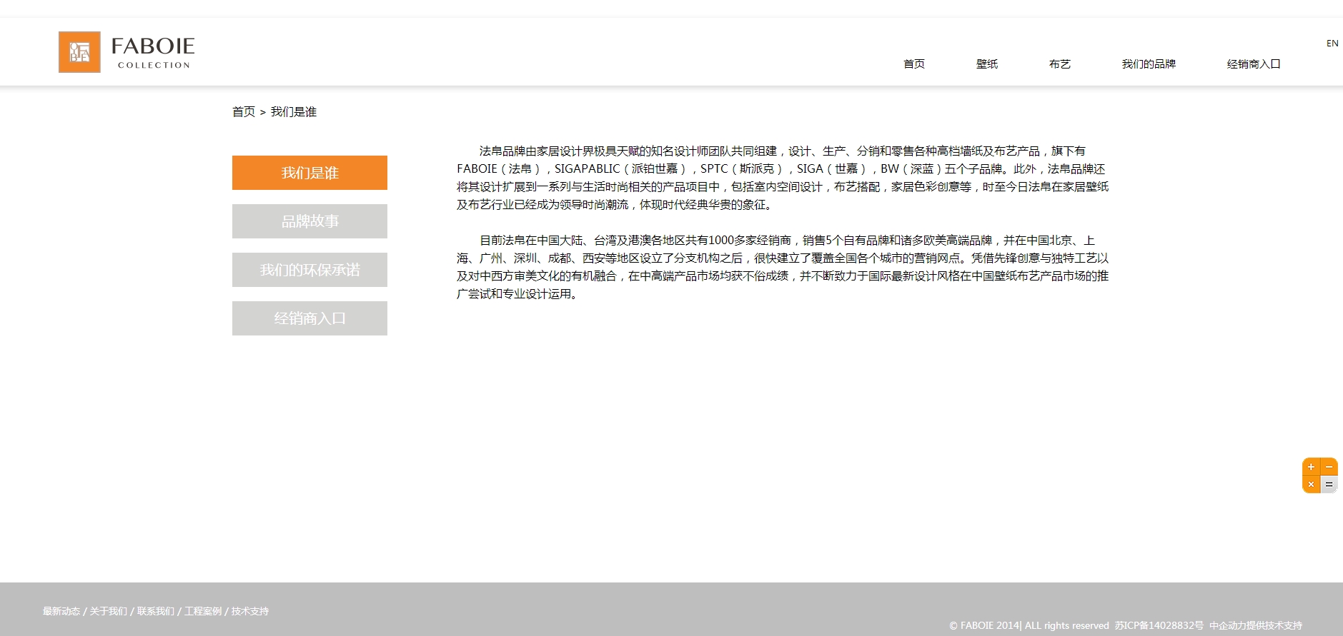This screenshot has height=636, width=1343.
Task: Open 工程案例 footer link
Action: pos(203,611)
